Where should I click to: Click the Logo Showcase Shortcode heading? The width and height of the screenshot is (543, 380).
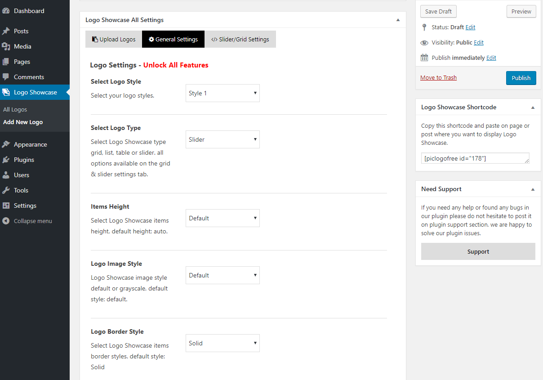tap(458, 107)
